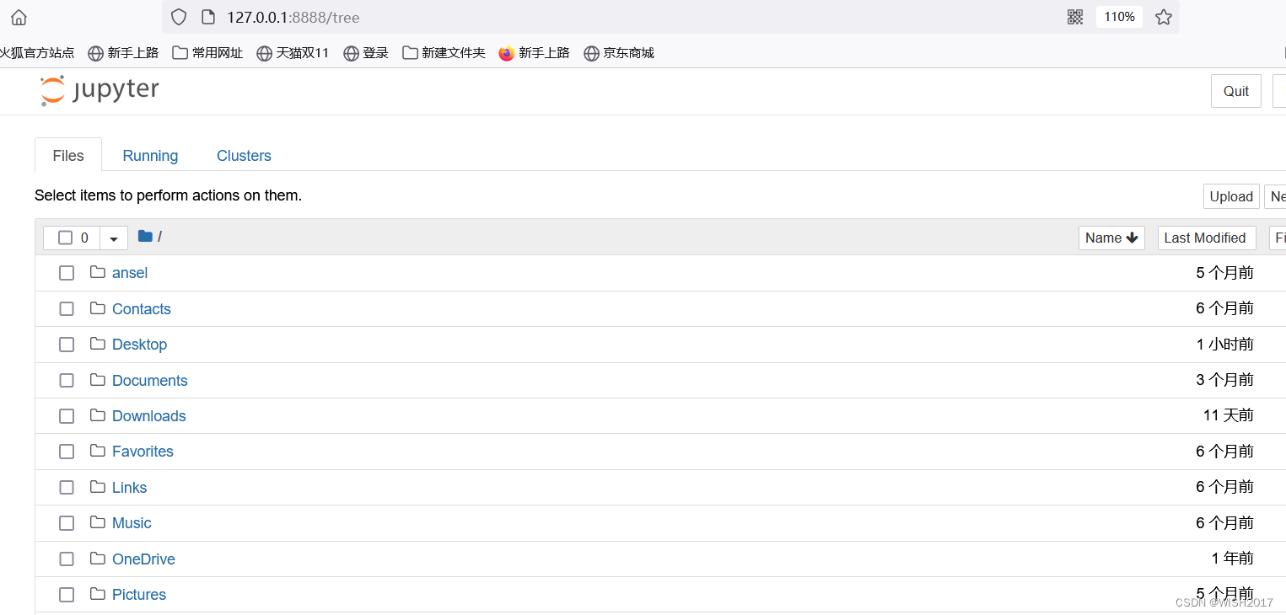This screenshot has width=1286, height=615.
Task: Click the browser home icon
Action: coord(19,17)
